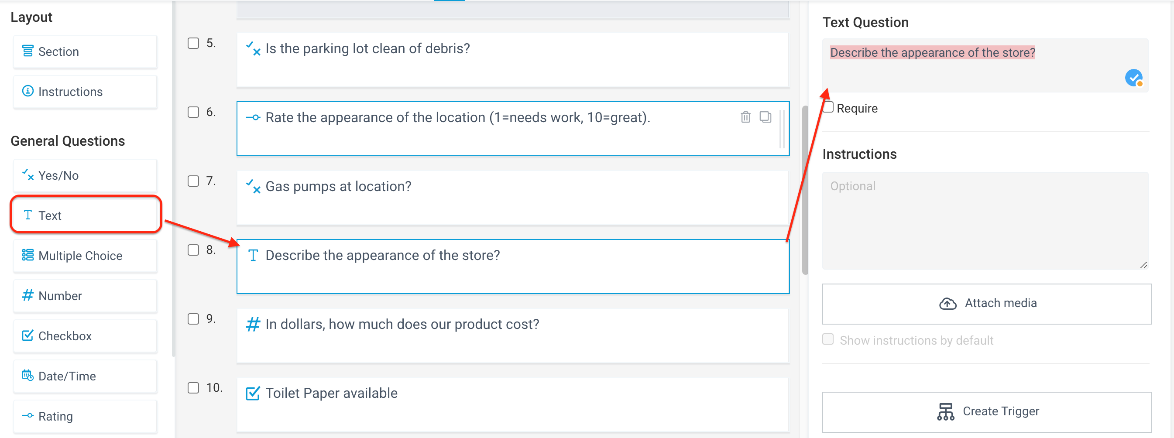Click the blue checkmark badge on Text Question
Image resolution: width=1174 pixels, height=438 pixels.
(x=1134, y=79)
